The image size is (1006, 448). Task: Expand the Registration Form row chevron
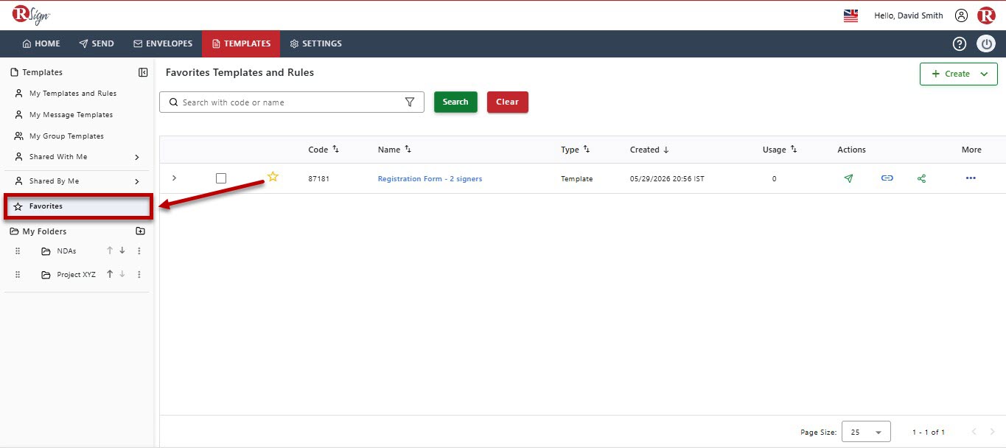[175, 178]
